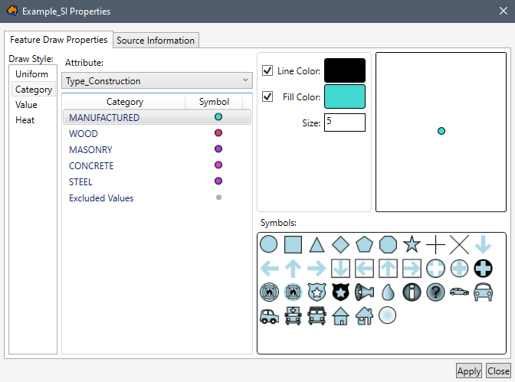Image resolution: width=515 pixels, height=382 pixels.
Task: Select the boxed right arrow symbol
Action: pyautogui.click(x=412, y=269)
